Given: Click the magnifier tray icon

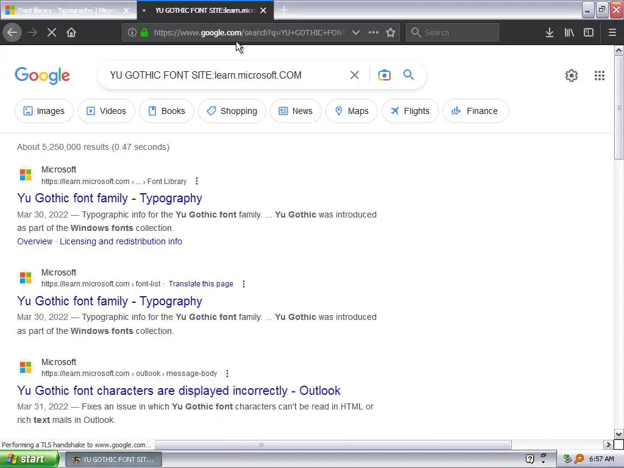Looking at the screenshot, I should pyautogui.click(x=579, y=459).
